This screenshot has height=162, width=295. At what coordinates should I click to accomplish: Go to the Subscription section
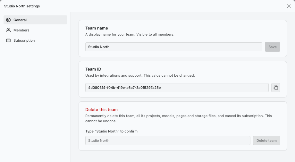[x=35, y=40]
